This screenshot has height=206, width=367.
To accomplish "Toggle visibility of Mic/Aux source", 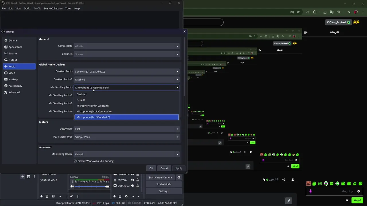I will 132,180.
